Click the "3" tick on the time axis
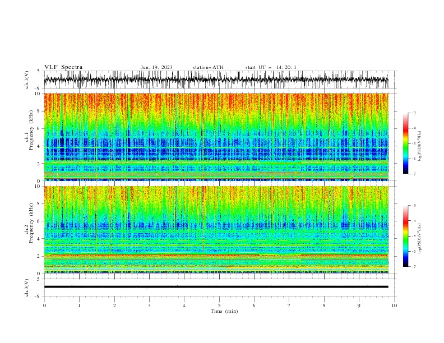Screen dimensions: 444x343 click(149, 305)
